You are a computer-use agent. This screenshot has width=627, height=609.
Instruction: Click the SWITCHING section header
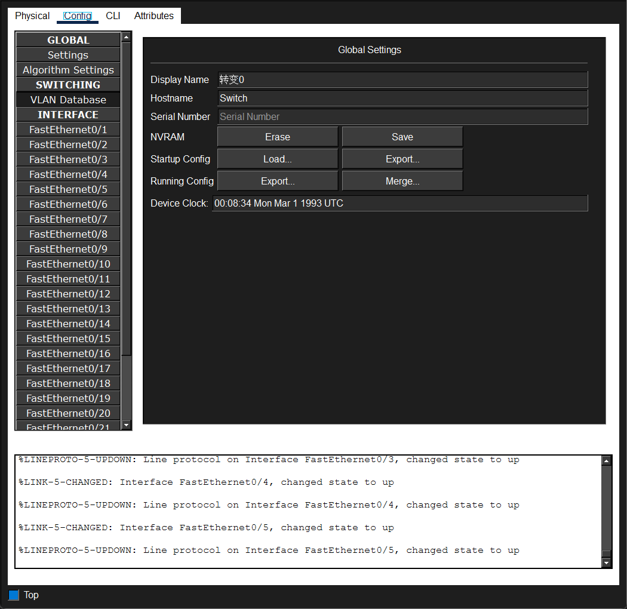[x=68, y=85]
